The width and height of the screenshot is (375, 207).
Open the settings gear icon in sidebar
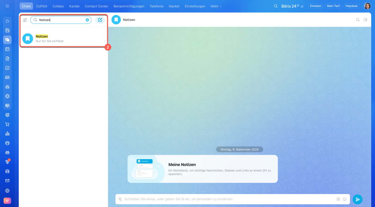(7, 191)
